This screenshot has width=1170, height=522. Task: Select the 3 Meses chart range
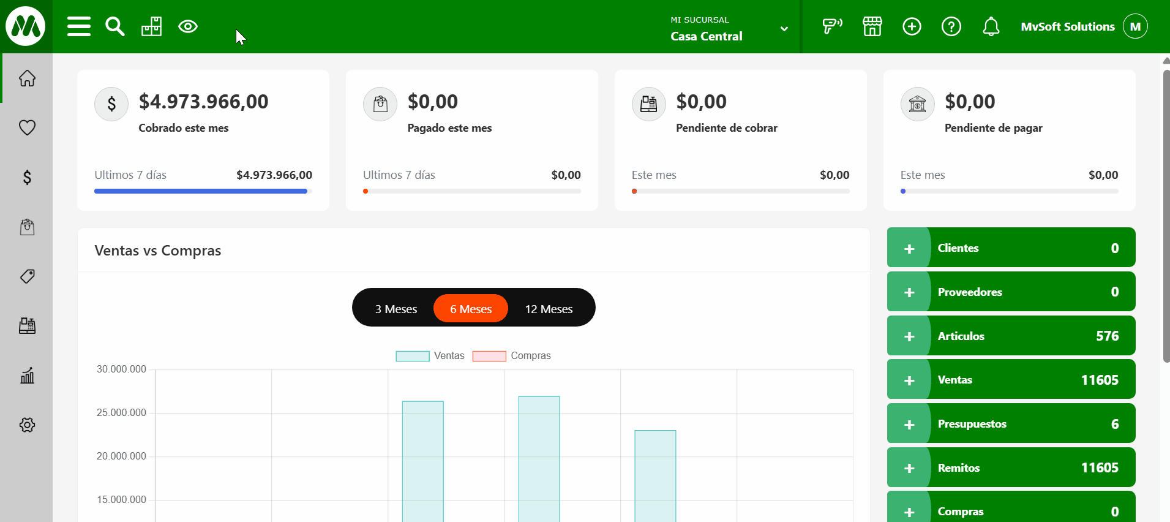[x=396, y=309]
